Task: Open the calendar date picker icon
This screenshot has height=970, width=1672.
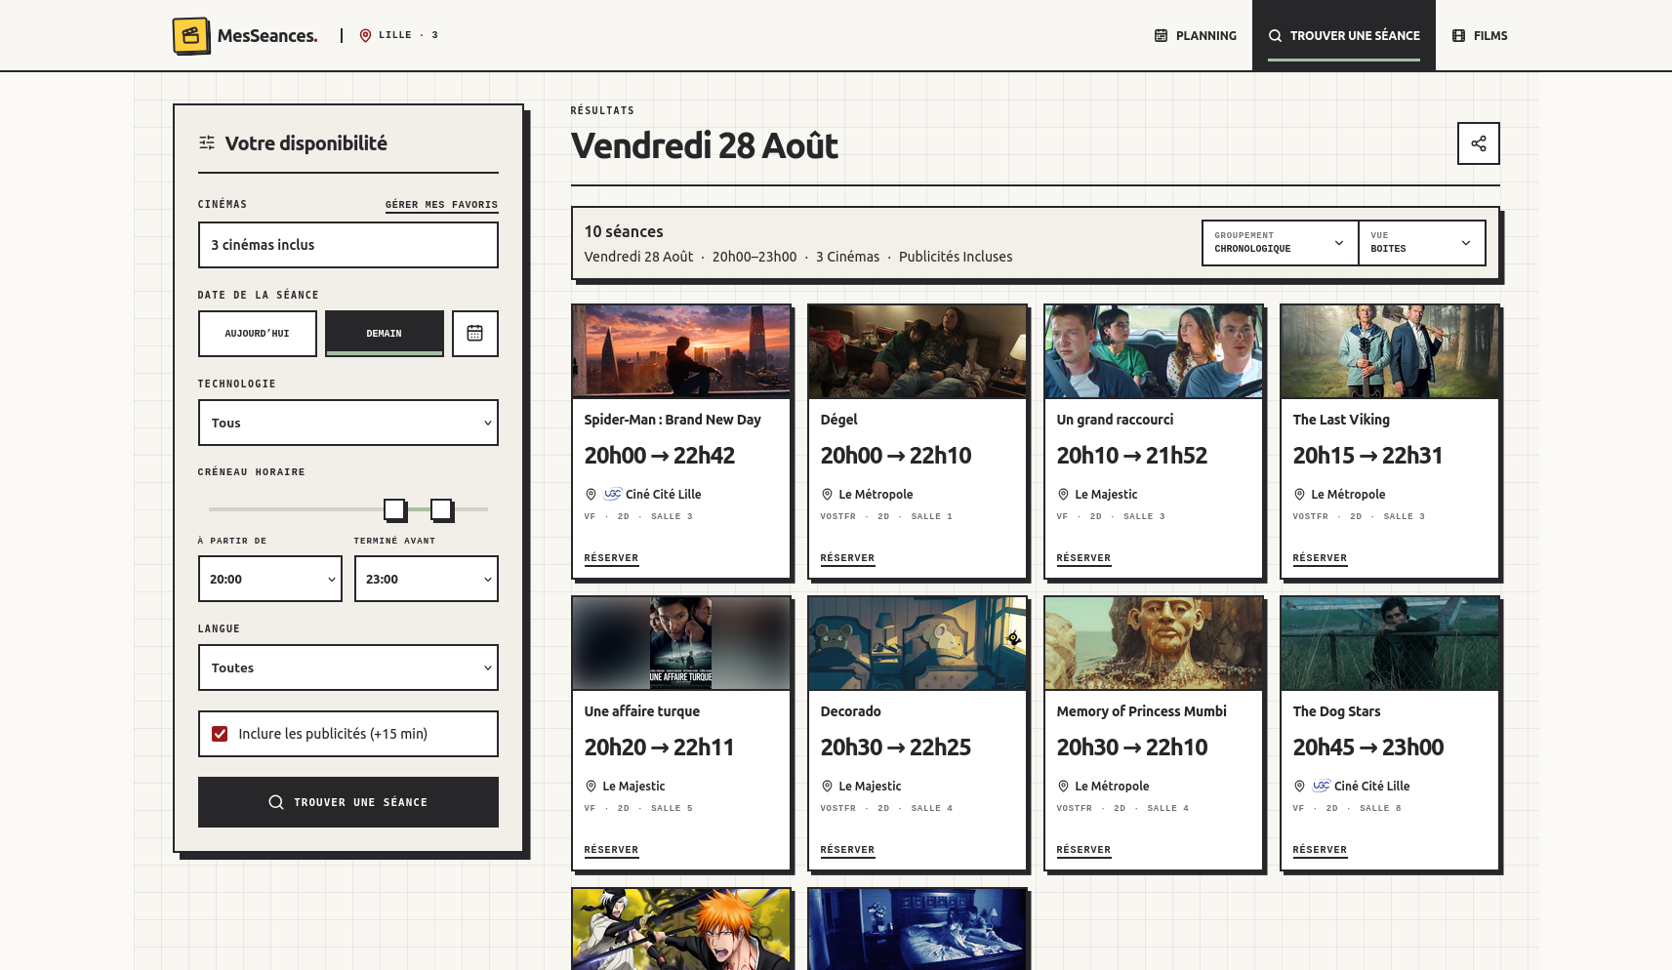Action: click(475, 334)
